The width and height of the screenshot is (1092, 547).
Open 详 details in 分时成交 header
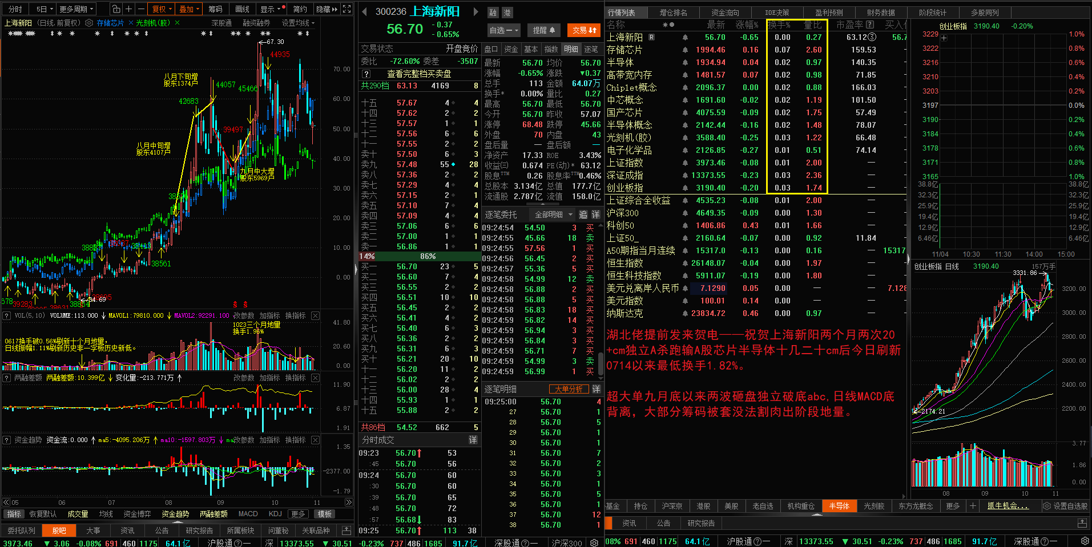[x=473, y=440]
